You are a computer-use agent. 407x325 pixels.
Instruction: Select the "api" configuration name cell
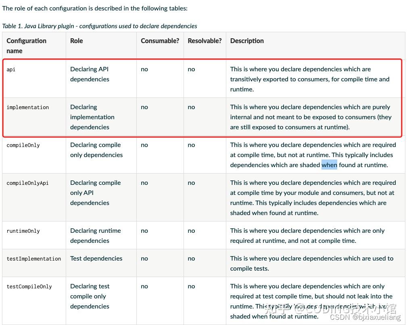11,69
